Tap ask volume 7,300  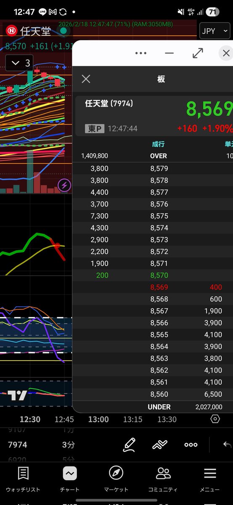click(99, 216)
